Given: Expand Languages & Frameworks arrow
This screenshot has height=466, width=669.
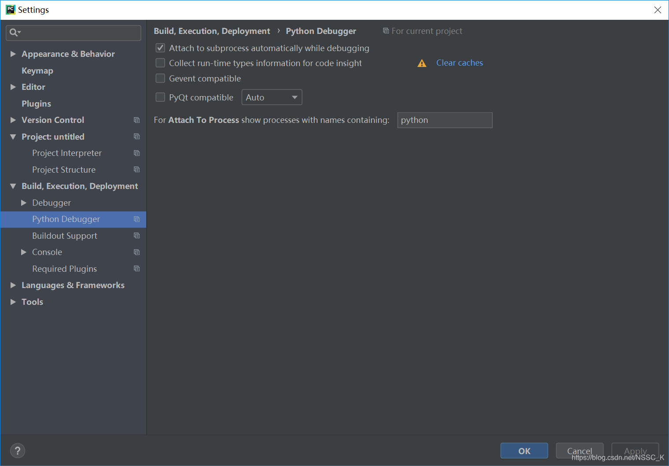Looking at the screenshot, I should click(13, 285).
